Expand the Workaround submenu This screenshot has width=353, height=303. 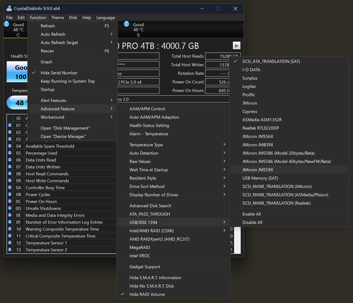pyautogui.click(x=72, y=117)
